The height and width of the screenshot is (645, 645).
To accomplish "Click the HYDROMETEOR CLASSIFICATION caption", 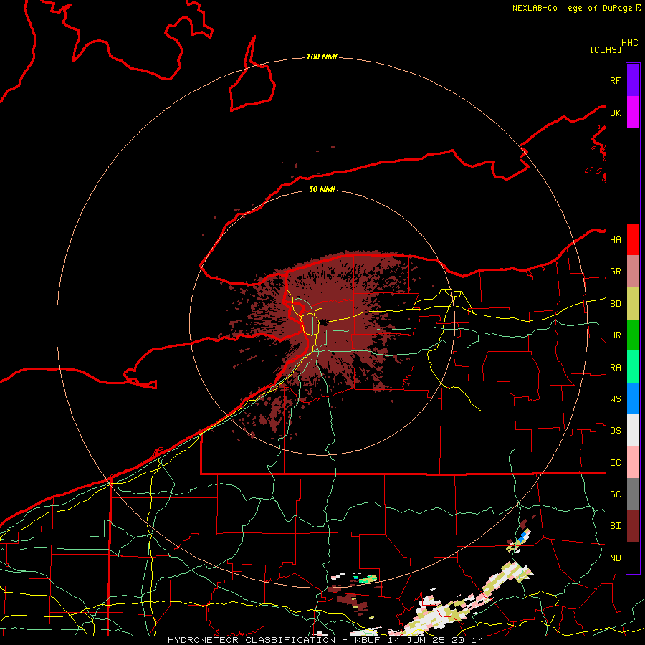I will pos(252,640).
